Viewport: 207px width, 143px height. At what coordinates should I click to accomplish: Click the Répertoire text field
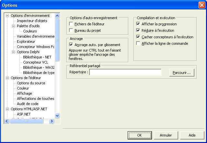coord(125,72)
